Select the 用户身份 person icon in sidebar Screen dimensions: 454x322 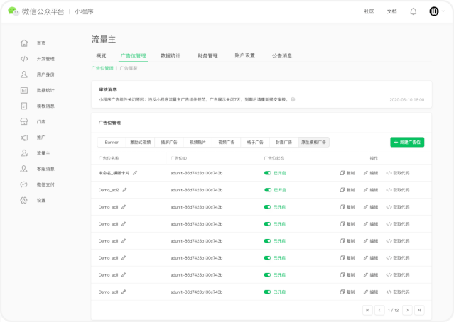(24, 74)
